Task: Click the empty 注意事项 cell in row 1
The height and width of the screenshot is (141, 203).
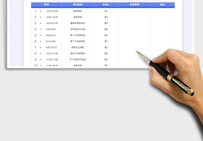Action: tap(134, 11)
